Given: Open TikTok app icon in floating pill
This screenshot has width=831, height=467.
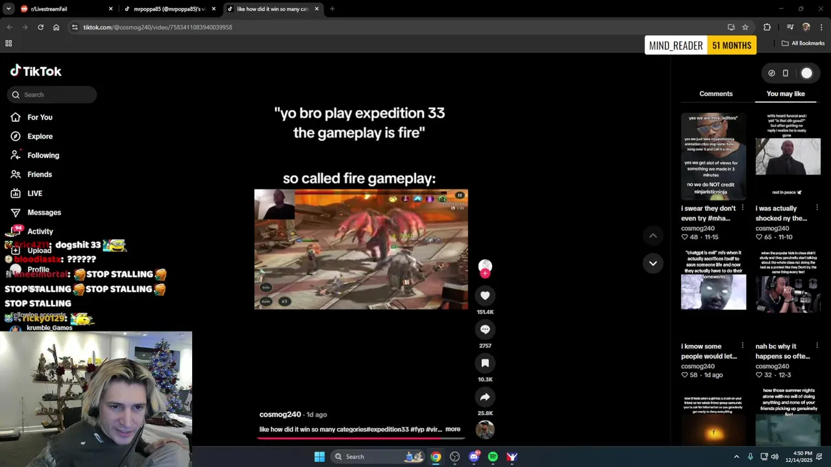Looking at the screenshot, I should tap(771, 73).
